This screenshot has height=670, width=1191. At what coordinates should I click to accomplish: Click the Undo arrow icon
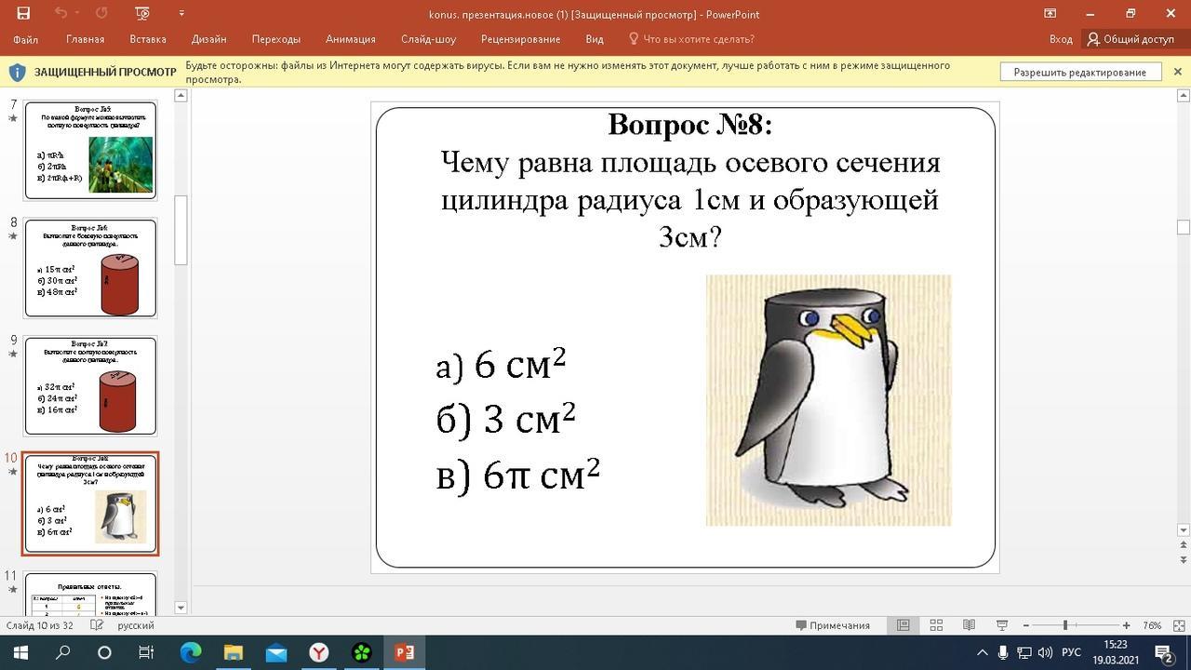pyautogui.click(x=60, y=13)
